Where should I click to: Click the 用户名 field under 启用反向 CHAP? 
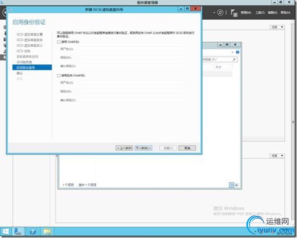coord(132,83)
